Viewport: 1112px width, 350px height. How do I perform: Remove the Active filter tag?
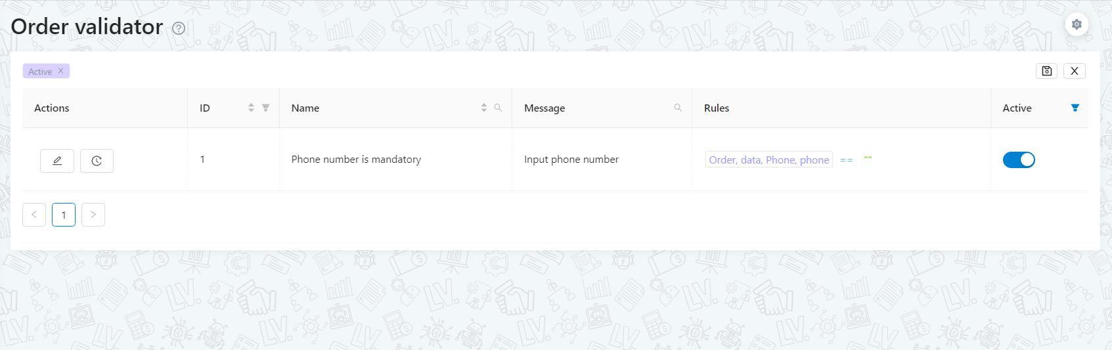60,71
